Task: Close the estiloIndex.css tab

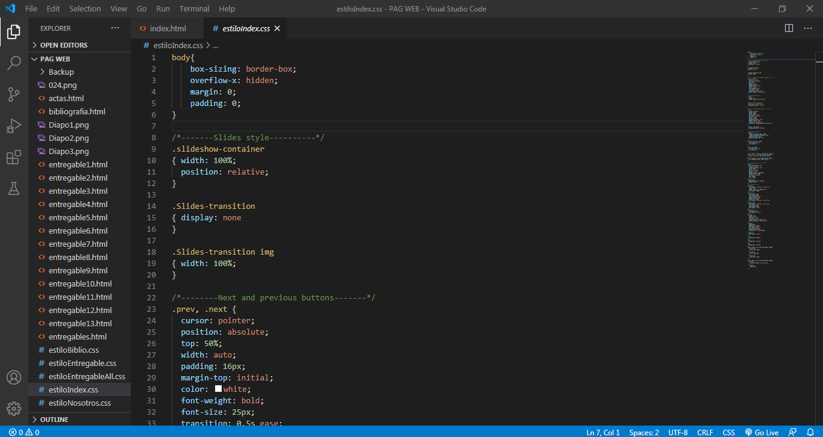Action: click(277, 28)
